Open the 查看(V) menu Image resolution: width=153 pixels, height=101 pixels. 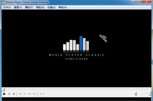point(18,7)
